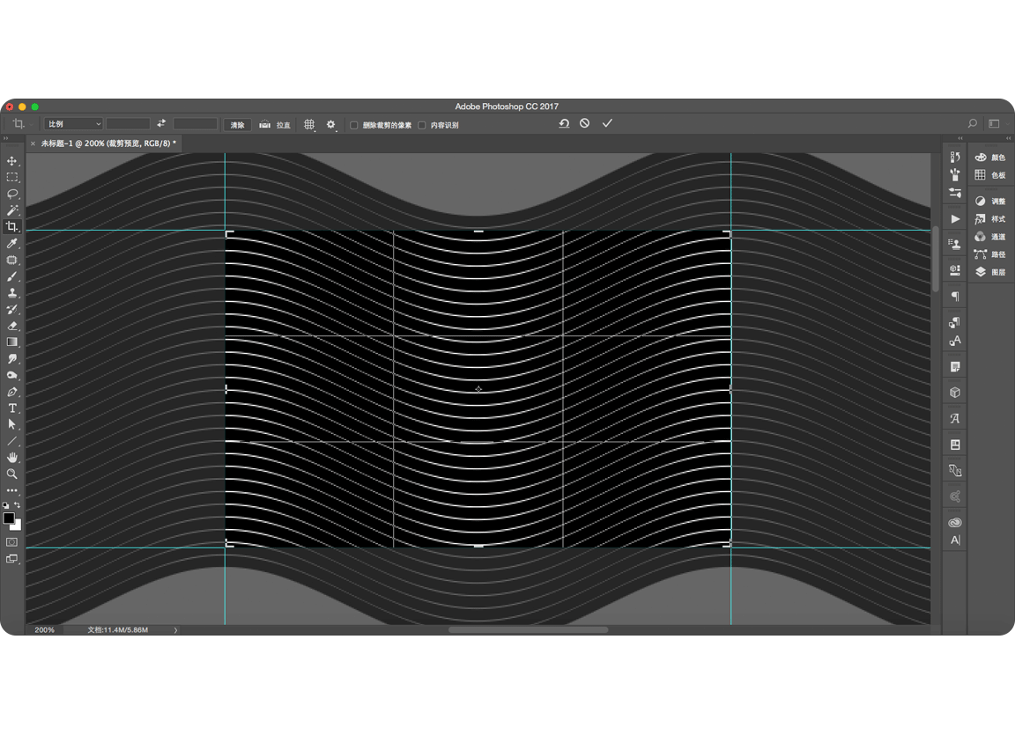Select the Hand tool
The height and width of the screenshot is (735, 1015).
coord(11,458)
